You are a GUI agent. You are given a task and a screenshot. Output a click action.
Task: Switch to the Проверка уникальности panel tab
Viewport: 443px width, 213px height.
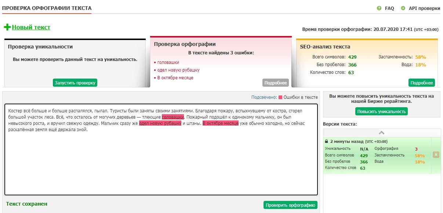point(40,47)
